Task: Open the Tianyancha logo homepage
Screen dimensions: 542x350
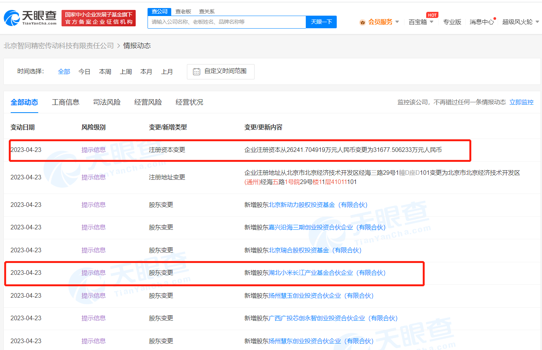Action: pos(30,18)
